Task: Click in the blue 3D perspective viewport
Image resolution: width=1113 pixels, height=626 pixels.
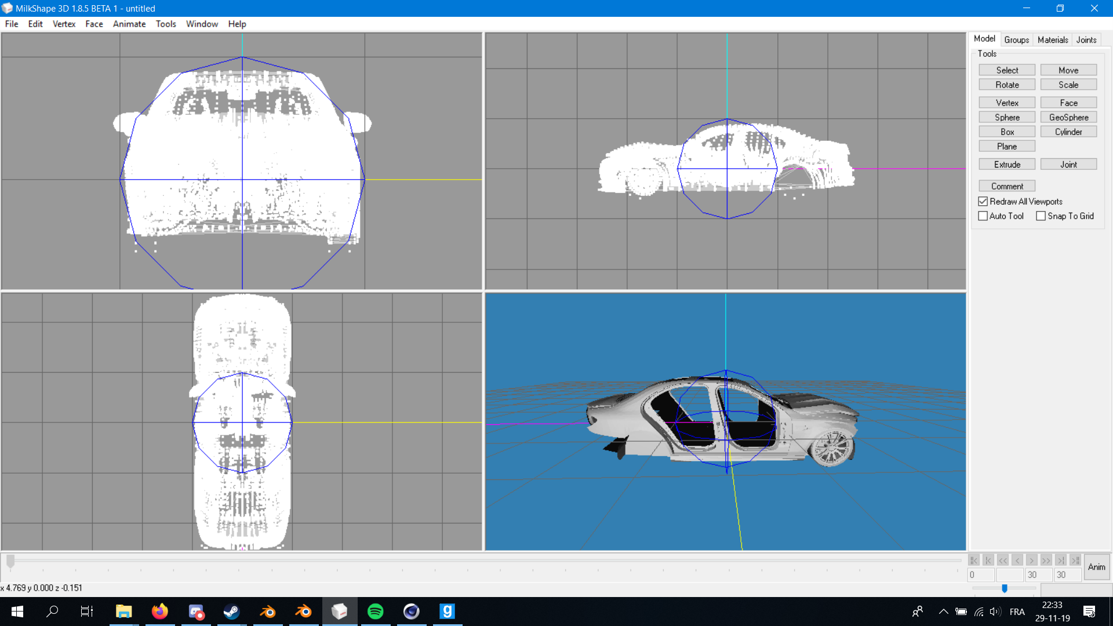Action: pos(726,421)
